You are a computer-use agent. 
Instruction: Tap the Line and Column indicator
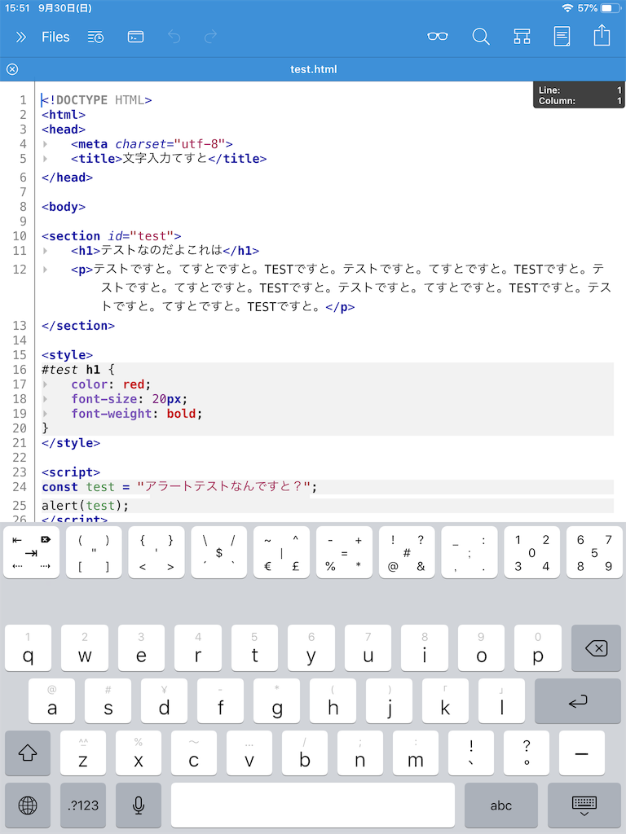tap(580, 95)
